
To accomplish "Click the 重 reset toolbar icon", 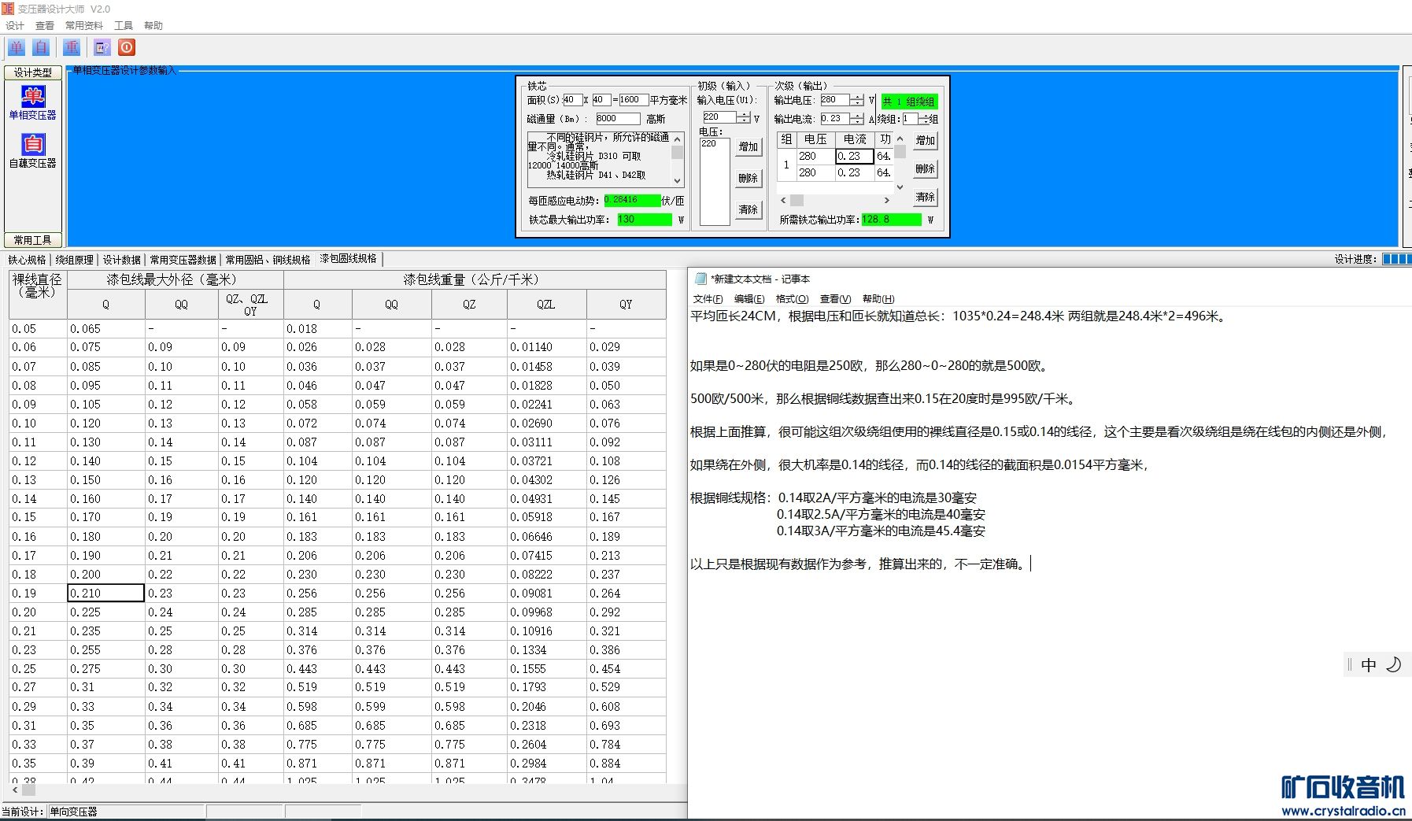I will point(72,47).
